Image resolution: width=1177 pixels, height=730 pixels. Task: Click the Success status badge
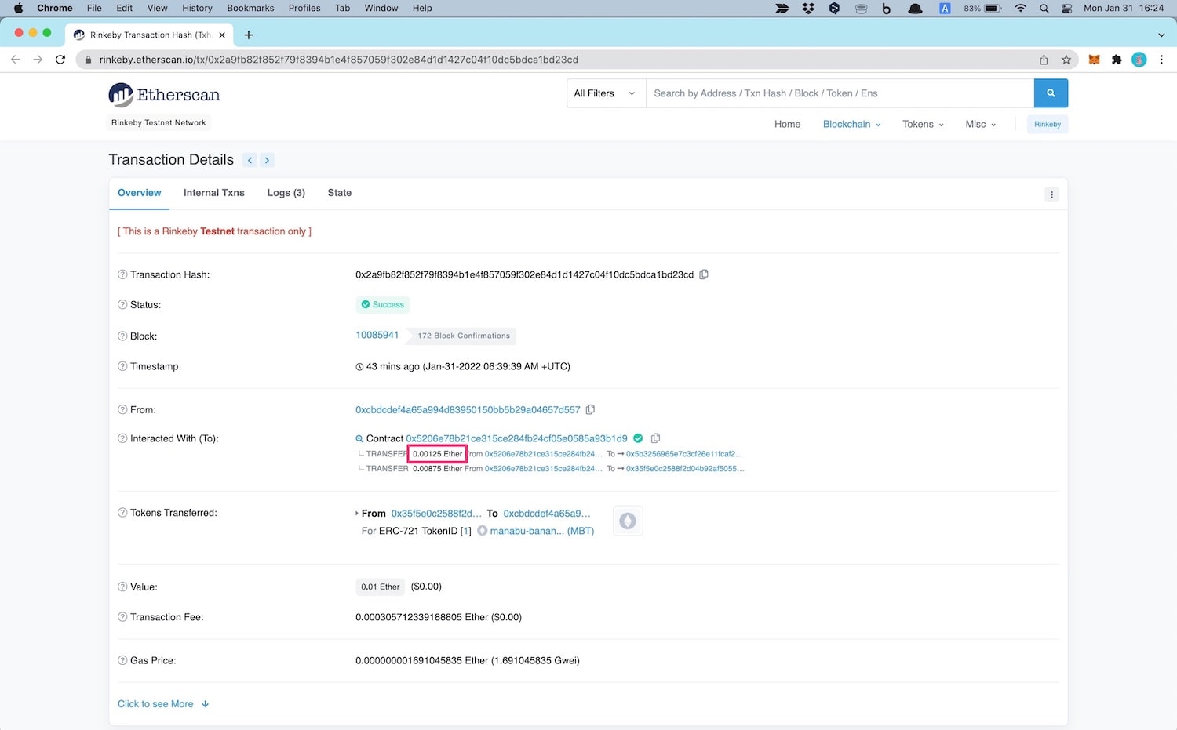tap(383, 304)
